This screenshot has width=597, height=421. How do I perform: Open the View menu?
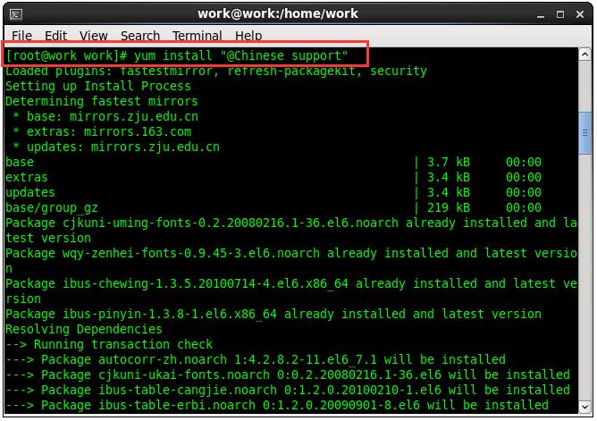coord(93,36)
